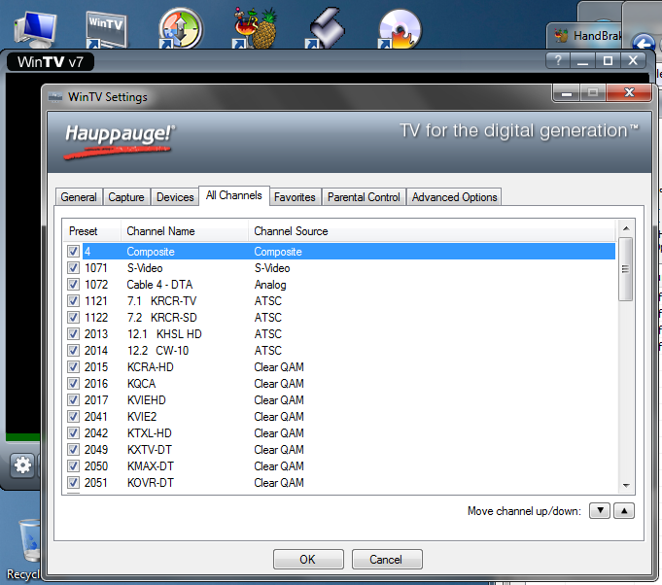Sort by the Preset column header
Viewport: 662px width, 585px height.
91,231
